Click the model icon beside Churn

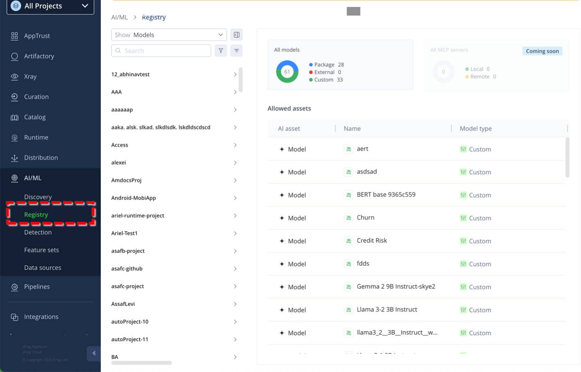click(x=349, y=218)
